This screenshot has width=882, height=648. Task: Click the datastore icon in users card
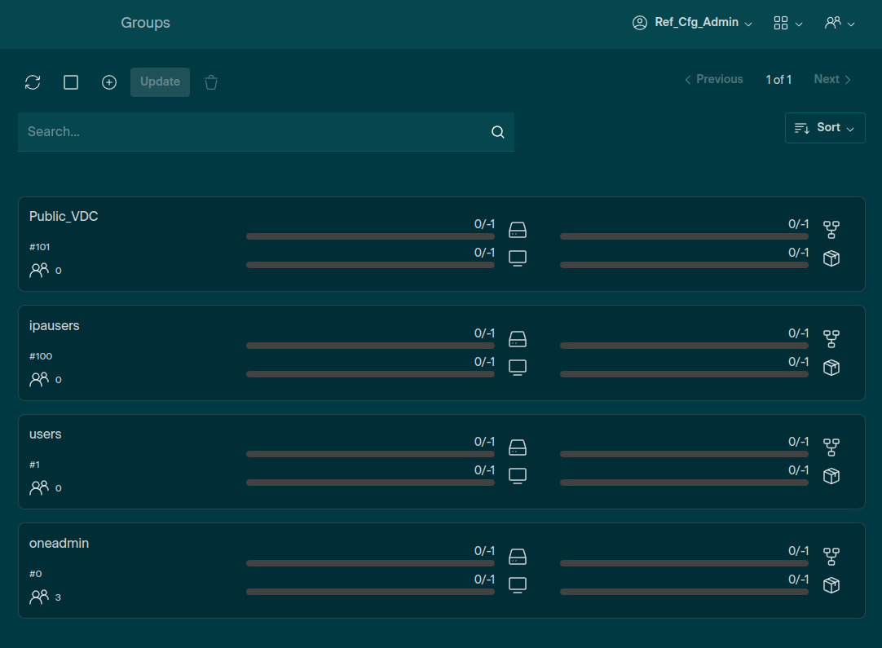click(x=518, y=447)
